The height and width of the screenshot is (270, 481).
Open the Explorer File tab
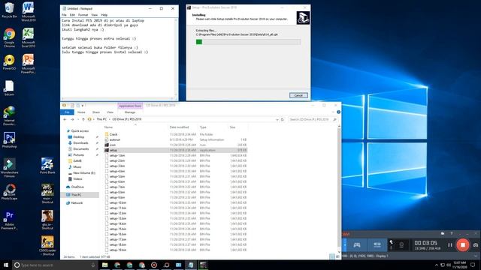(x=67, y=112)
